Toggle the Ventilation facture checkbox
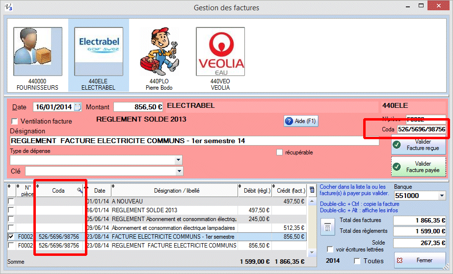Screen dimensions: 453x274 [14, 121]
